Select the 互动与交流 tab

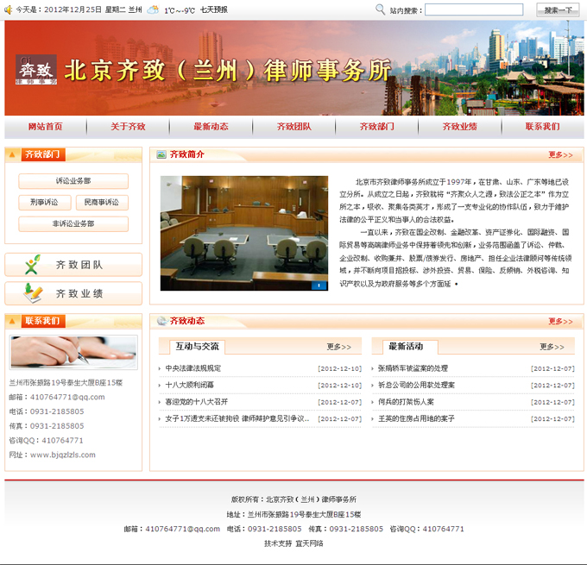[198, 347]
